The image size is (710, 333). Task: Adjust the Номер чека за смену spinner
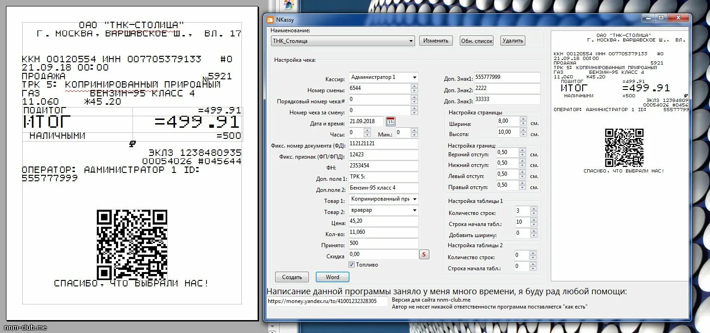(414, 111)
